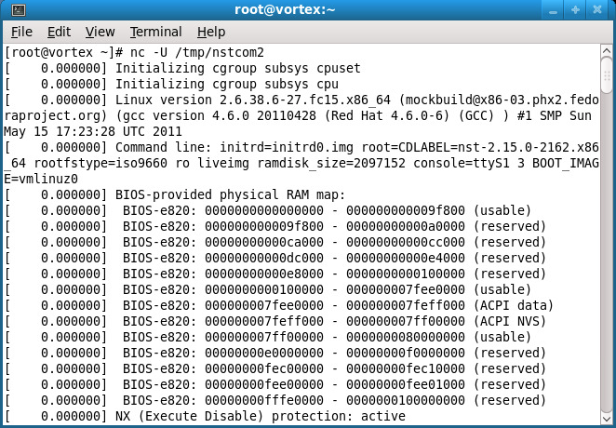Click the address '00000000000a0000 (reserved)'
The height and width of the screenshot is (428, 616).
(446, 226)
